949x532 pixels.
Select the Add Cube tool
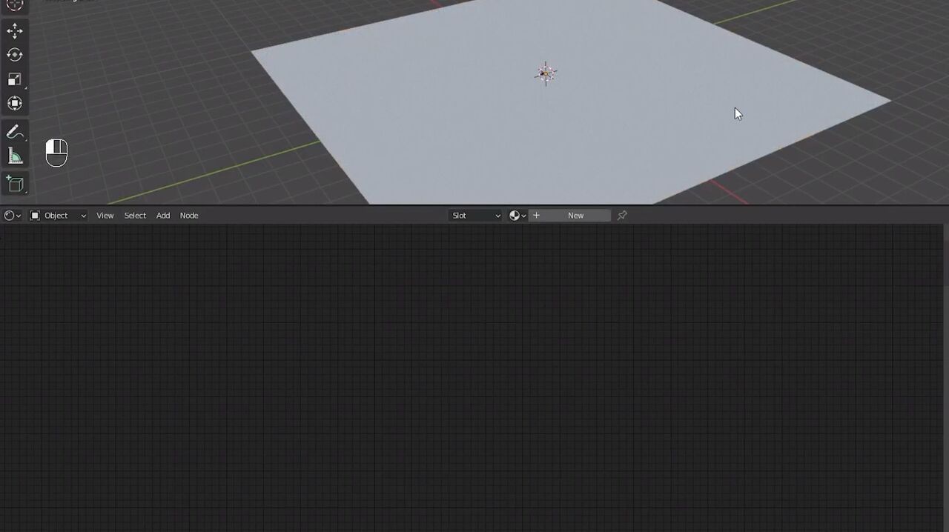pos(15,184)
